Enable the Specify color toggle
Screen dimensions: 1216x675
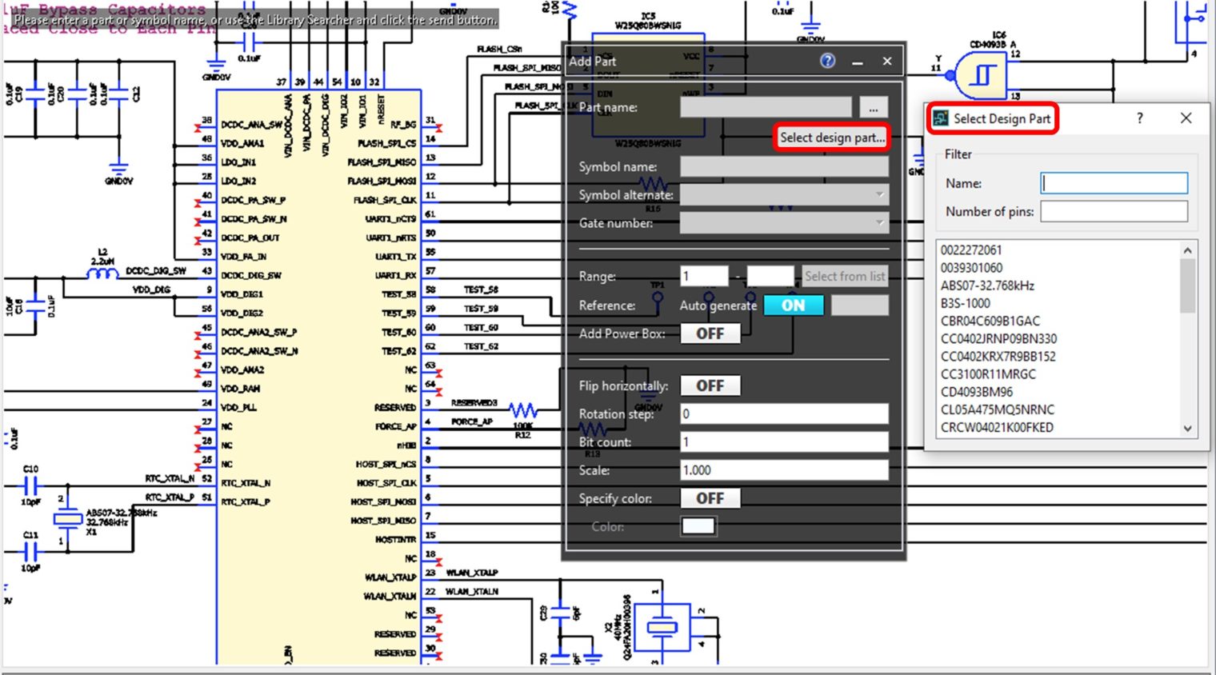coord(710,497)
